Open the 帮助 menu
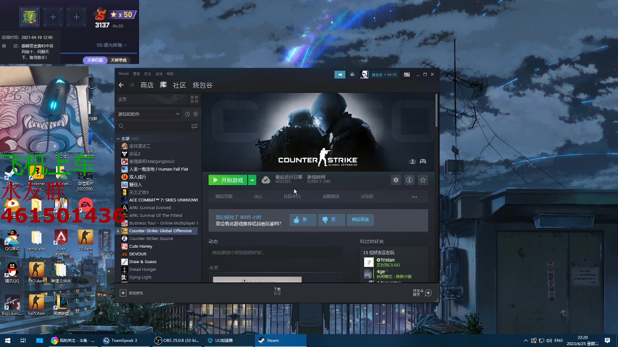The height and width of the screenshot is (347, 618). pyautogui.click(x=170, y=74)
